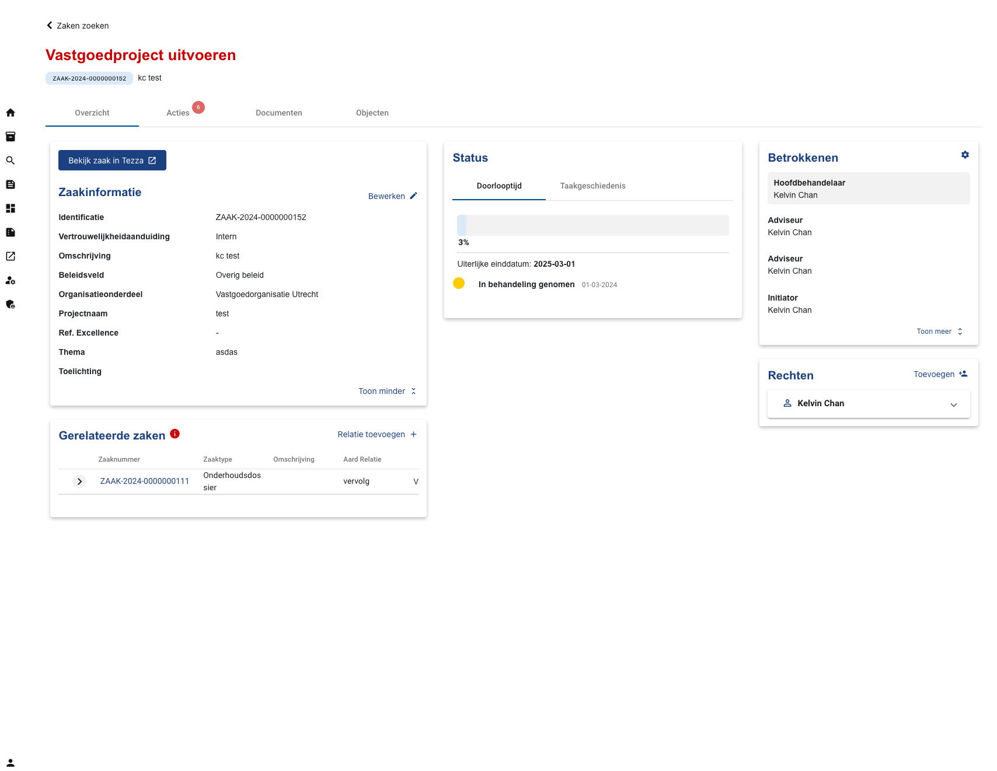The width and height of the screenshot is (997, 771).
Task: Open the V menu on the vervolg row
Action: coord(416,482)
